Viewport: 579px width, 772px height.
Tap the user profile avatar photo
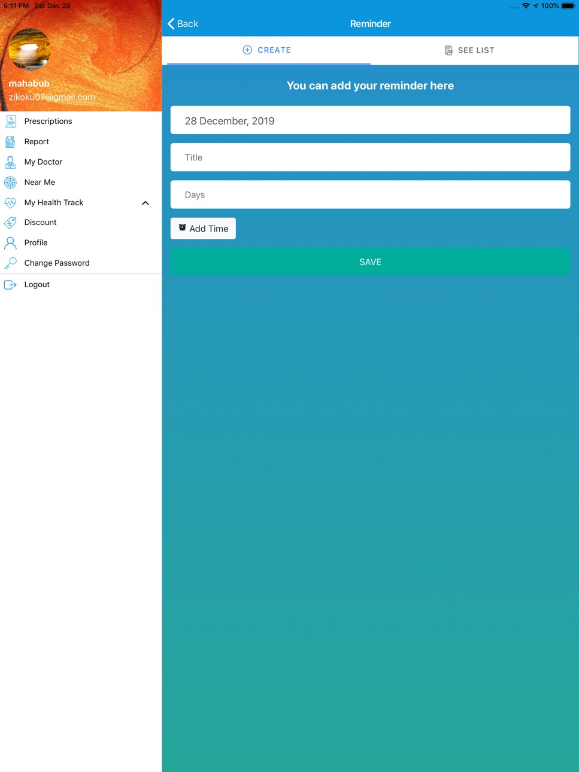pos(30,50)
